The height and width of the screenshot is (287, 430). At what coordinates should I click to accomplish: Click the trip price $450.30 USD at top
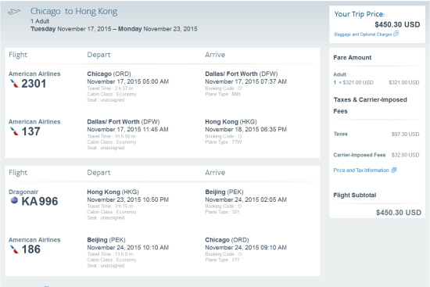tap(397, 24)
